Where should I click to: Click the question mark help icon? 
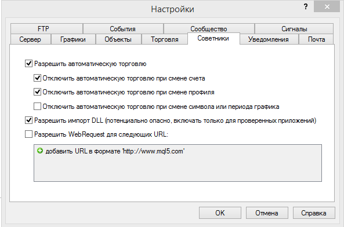pos(306,6)
